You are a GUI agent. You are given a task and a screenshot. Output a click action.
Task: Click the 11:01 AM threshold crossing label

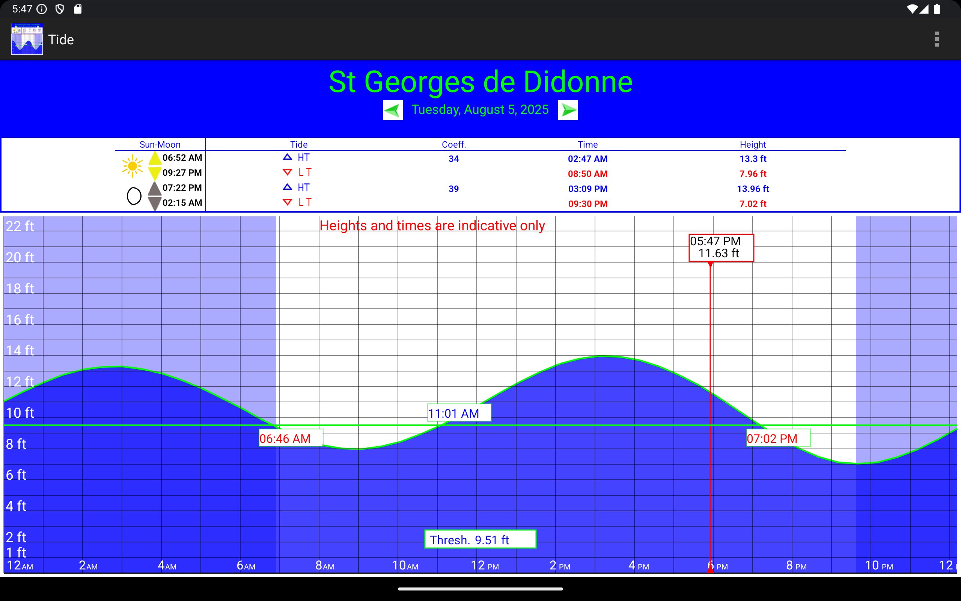pos(459,413)
